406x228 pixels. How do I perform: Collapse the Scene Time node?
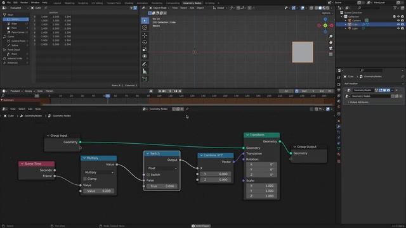pyautogui.click(x=22, y=163)
